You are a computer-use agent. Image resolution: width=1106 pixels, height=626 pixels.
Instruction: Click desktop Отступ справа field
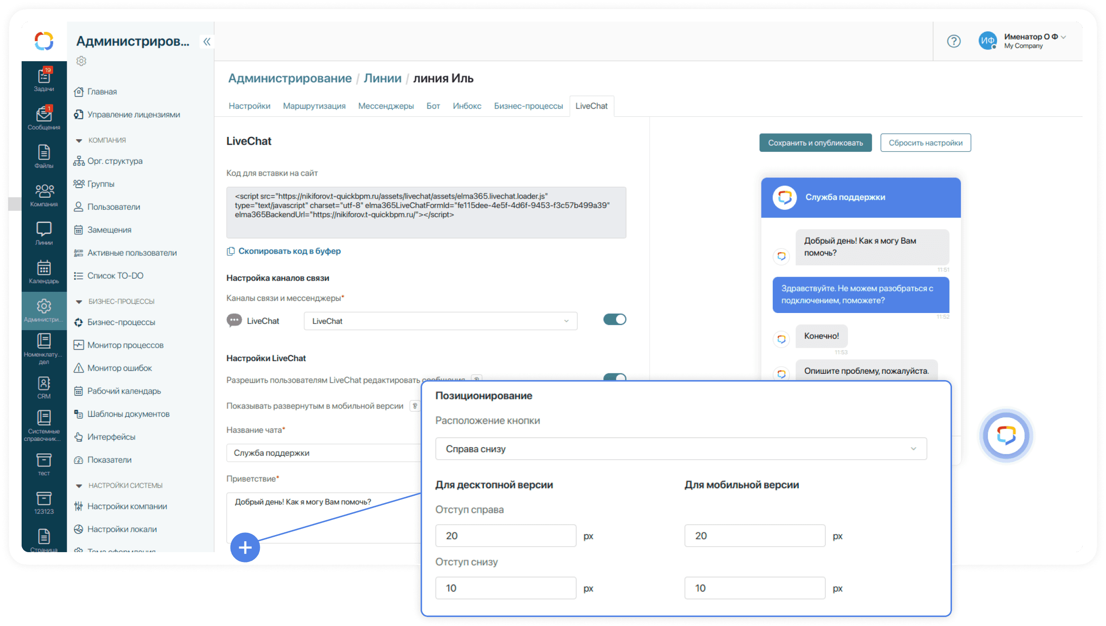506,536
